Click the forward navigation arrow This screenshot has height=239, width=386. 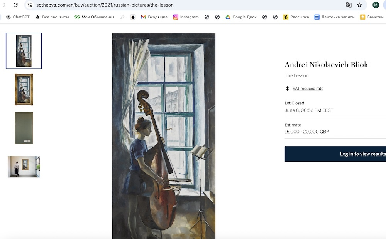coord(4,5)
